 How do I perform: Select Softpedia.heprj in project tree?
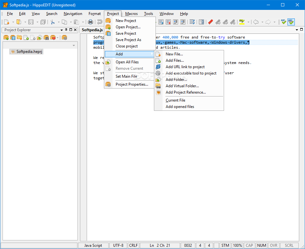(x=26, y=52)
